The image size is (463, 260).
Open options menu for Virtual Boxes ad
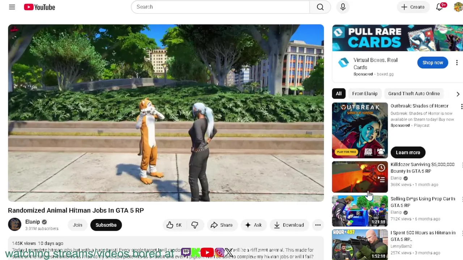457,62
